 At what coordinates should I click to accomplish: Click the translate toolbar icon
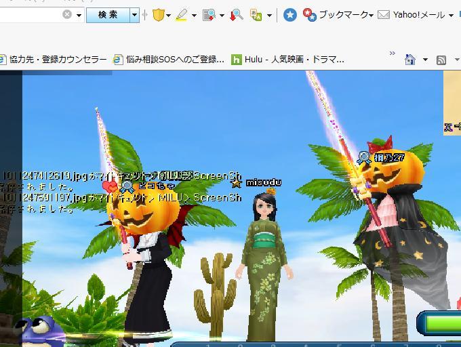256,15
